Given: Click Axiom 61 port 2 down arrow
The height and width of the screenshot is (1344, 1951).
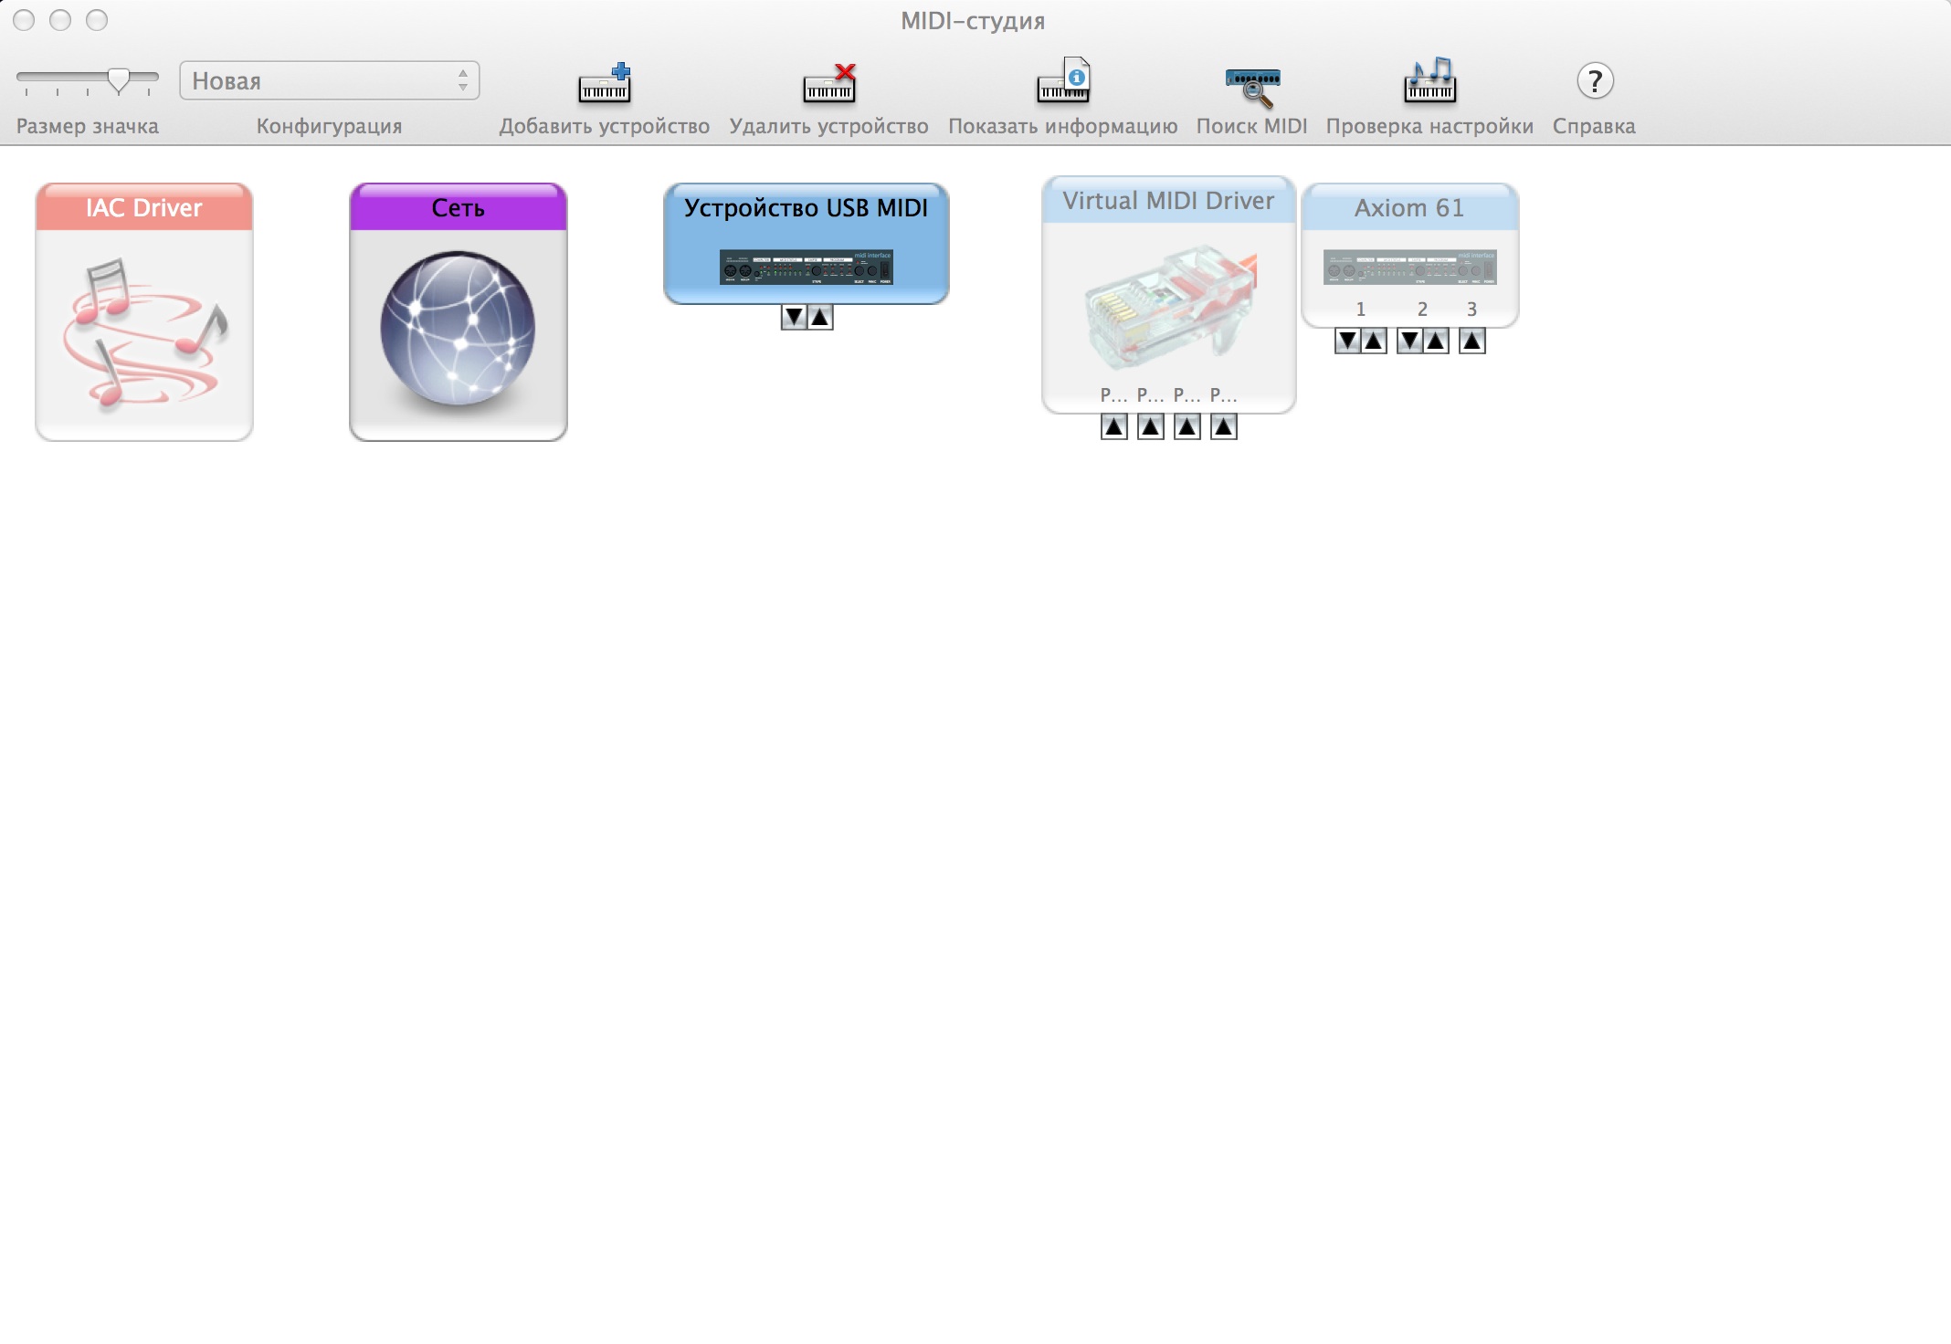Looking at the screenshot, I should click(x=1410, y=341).
